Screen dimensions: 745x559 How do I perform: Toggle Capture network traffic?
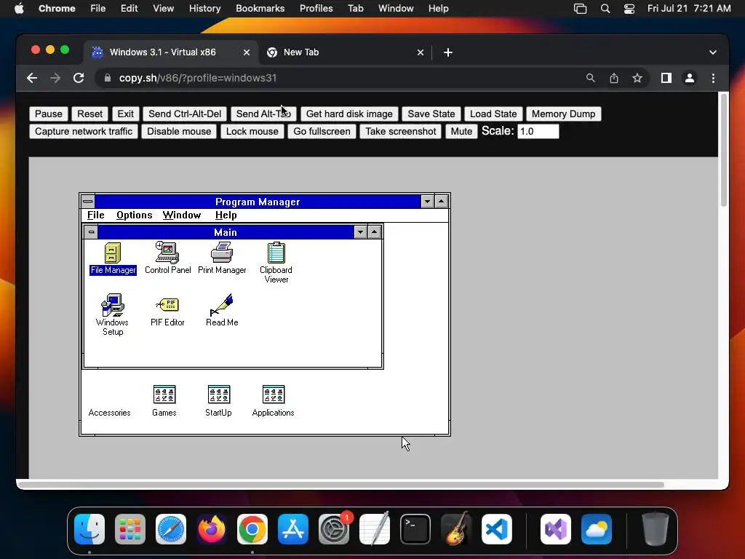(84, 131)
